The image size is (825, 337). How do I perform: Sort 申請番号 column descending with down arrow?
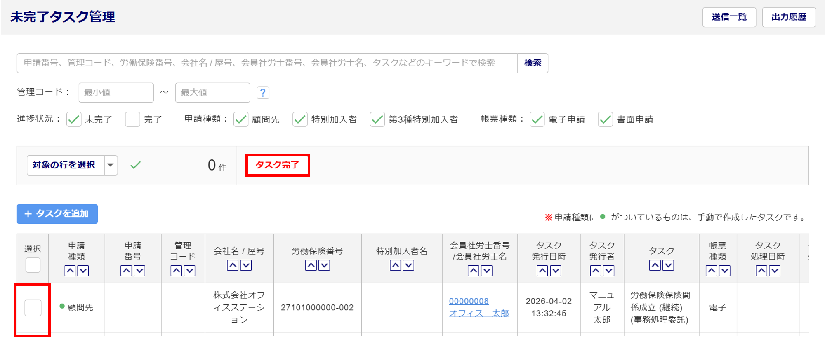139,271
